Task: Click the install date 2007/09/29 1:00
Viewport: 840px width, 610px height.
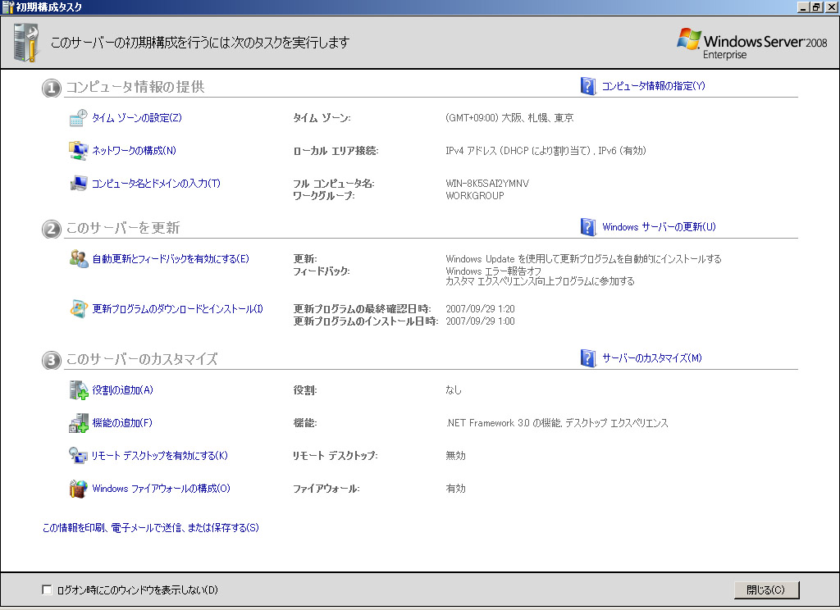Action: (480, 321)
